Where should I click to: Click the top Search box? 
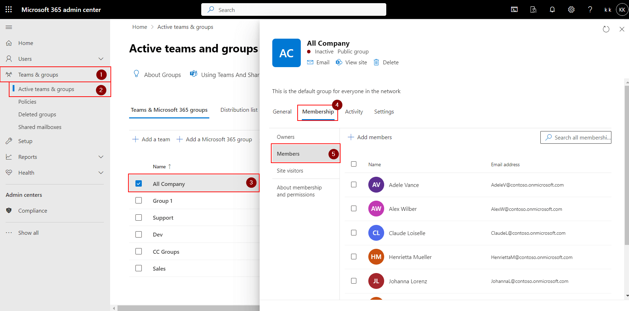coord(294,9)
